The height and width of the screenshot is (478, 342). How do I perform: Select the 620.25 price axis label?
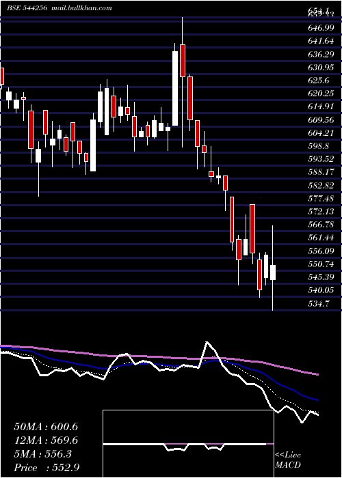320,94
